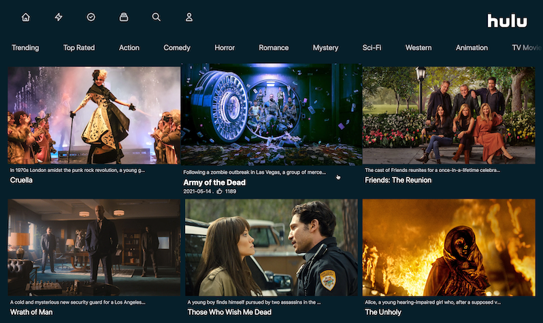Screen dimensions: 543x323
Task: Open the Account user icon
Action: click(x=188, y=17)
